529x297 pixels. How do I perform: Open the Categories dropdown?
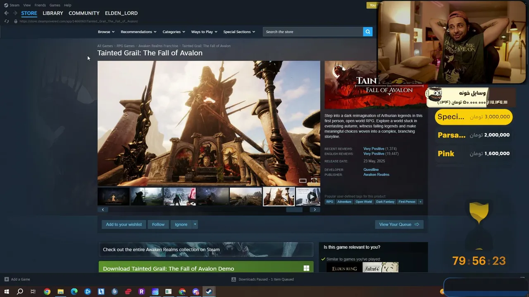[x=174, y=32]
